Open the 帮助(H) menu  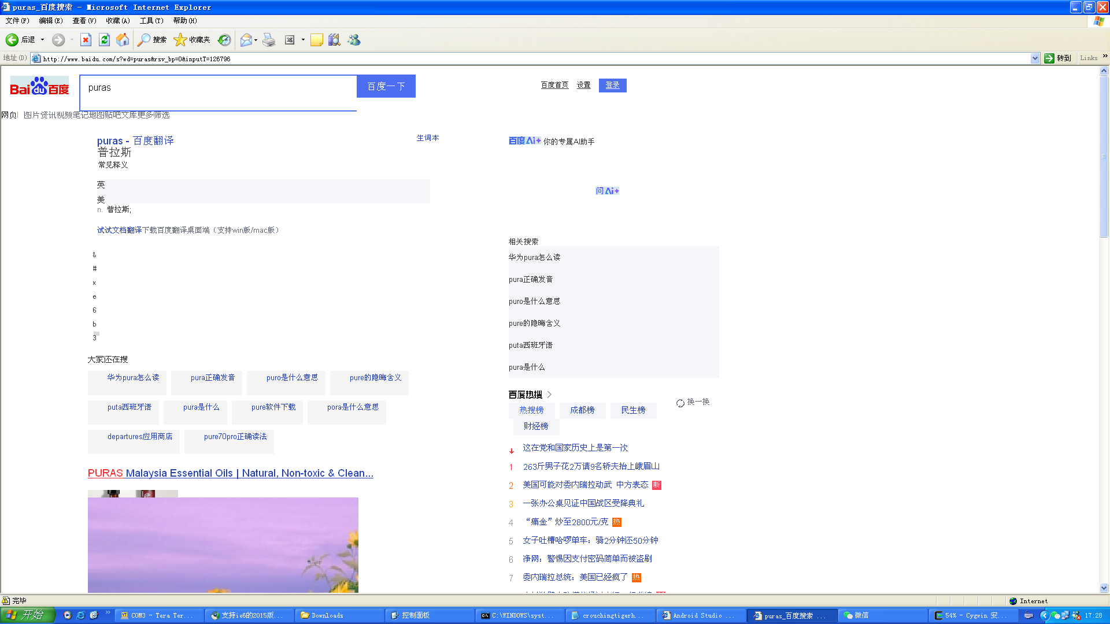click(x=185, y=21)
